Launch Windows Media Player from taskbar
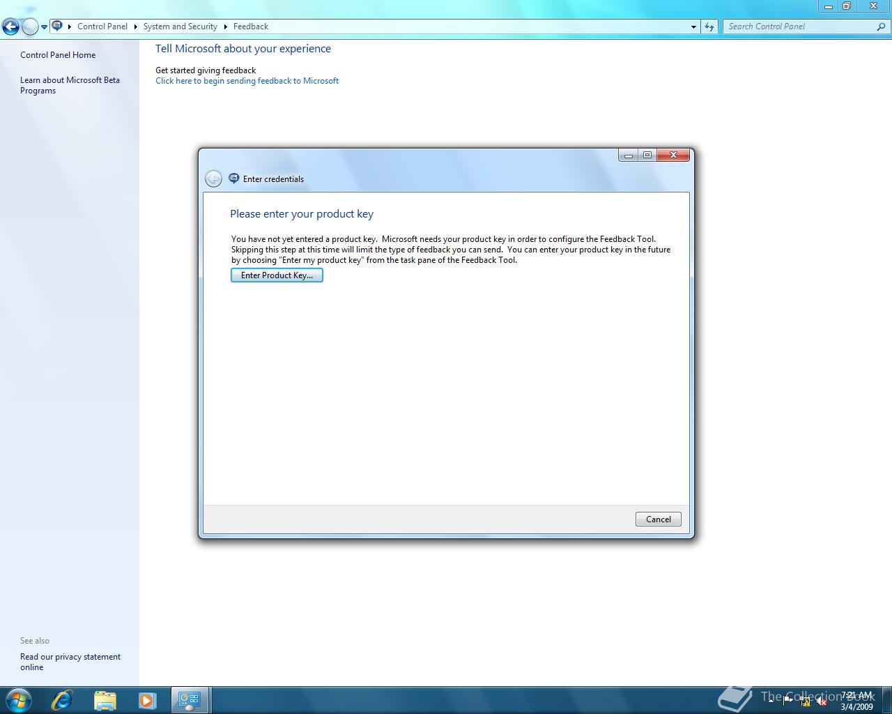 pos(147,700)
